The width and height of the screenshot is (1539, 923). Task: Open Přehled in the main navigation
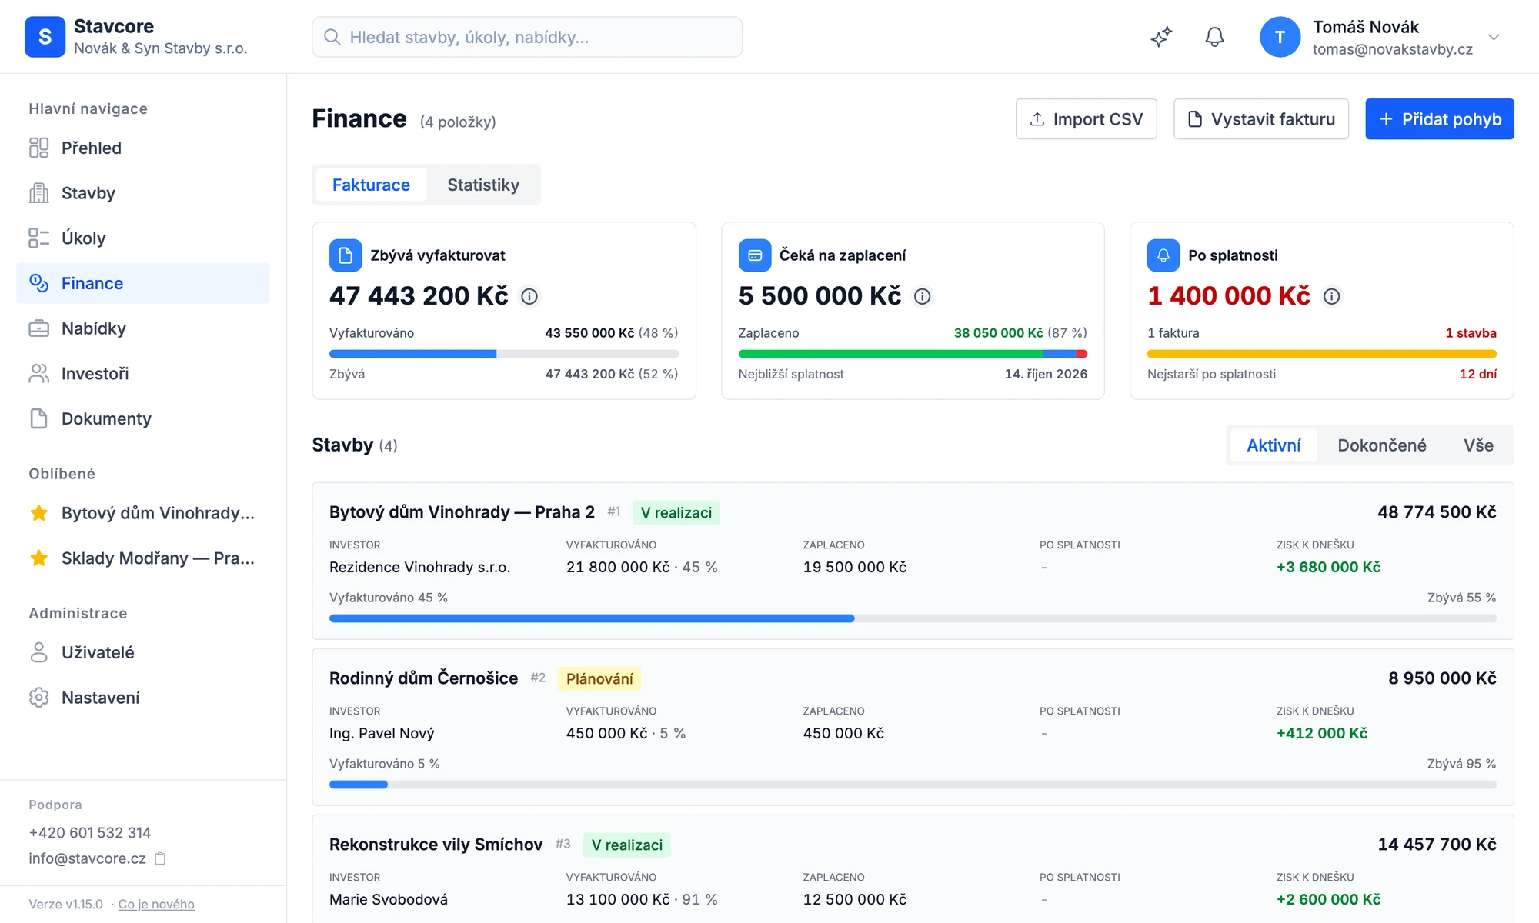pos(143,148)
